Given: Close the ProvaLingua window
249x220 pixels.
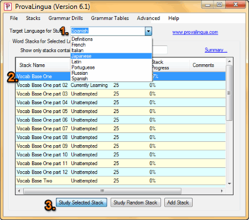Looking at the screenshot, I should tap(235, 4).
